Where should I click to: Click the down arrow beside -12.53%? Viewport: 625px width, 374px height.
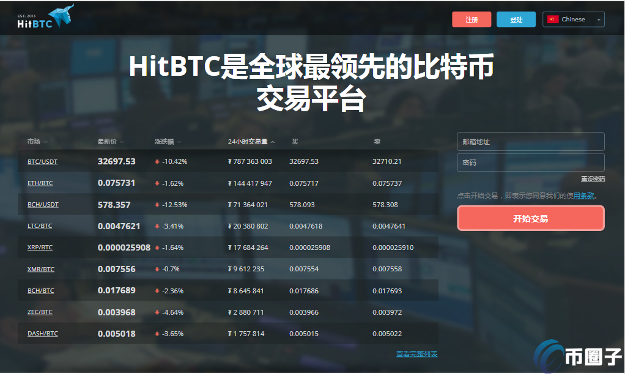point(157,205)
